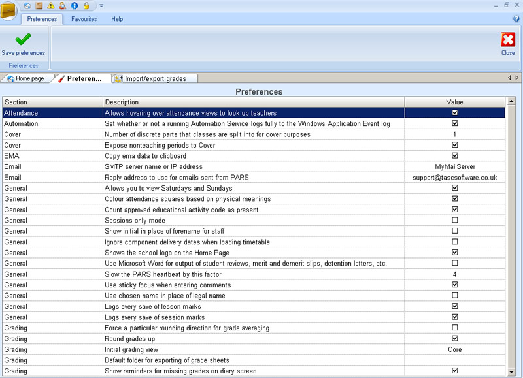The height and width of the screenshot is (378, 523).
Task: Select 'Logs every save of lesson marks' row
Action: (x=254, y=306)
